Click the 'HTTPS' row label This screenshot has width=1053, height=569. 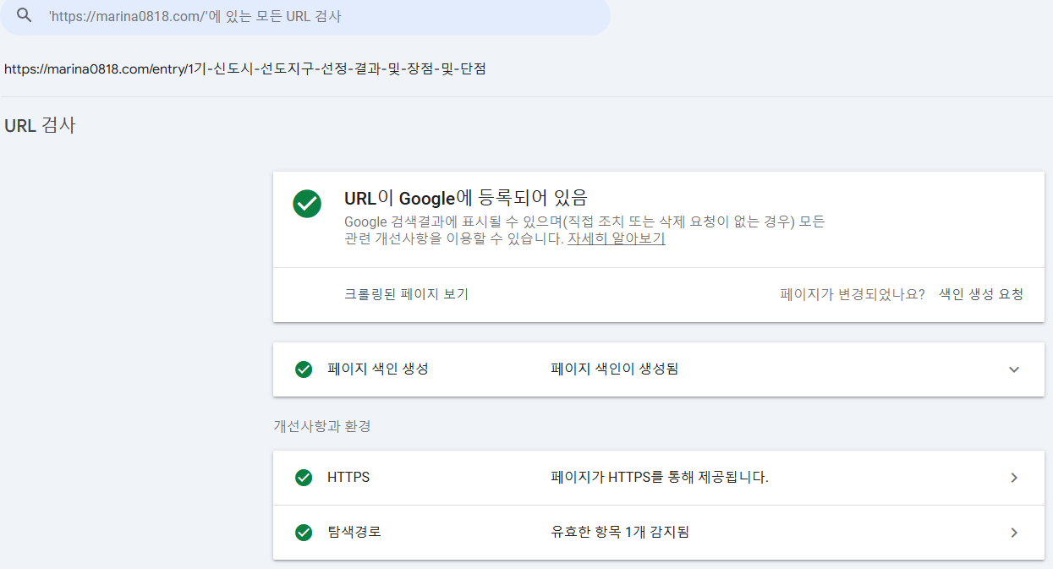(x=348, y=478)
